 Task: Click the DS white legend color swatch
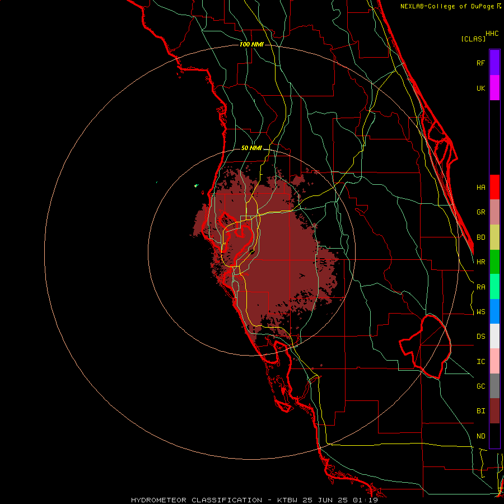[494, 336]
